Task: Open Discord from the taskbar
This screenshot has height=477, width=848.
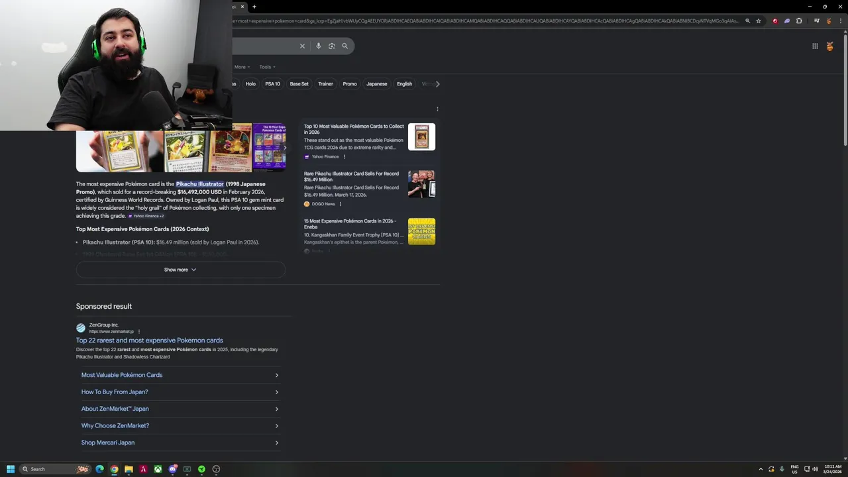Action: coord(172,469)
